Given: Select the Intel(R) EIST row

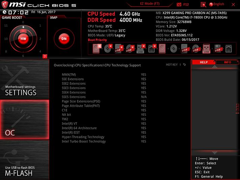Looking at the screenshot, I should click(104, 132).
